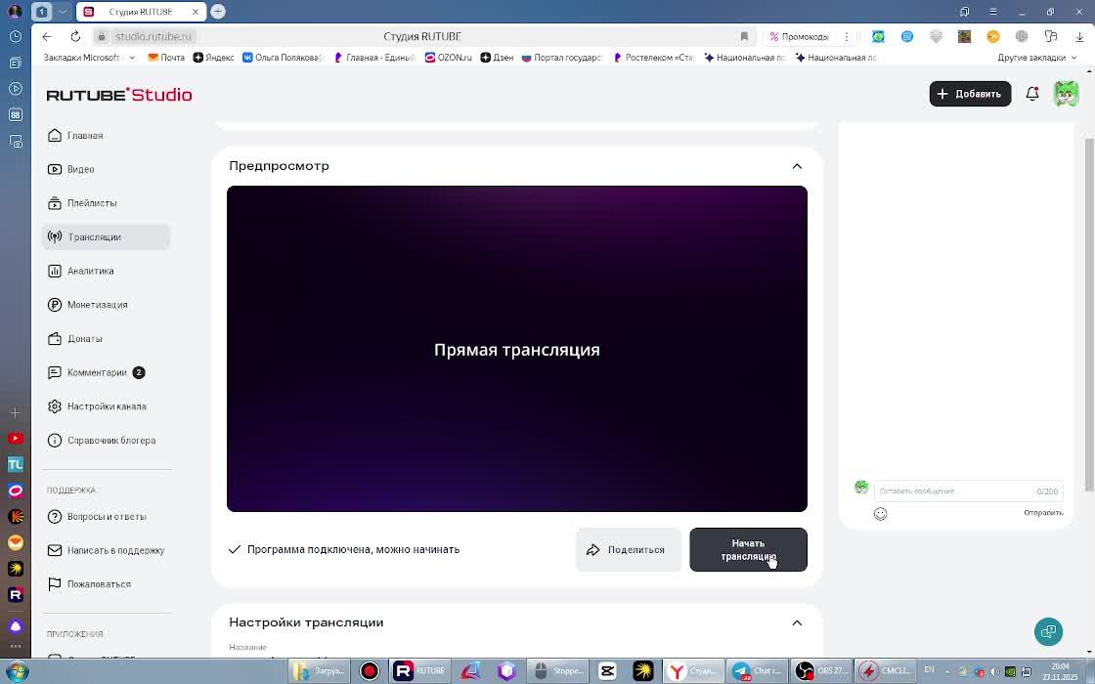Click the Комментарии speech bubble icon

point(55,372)
